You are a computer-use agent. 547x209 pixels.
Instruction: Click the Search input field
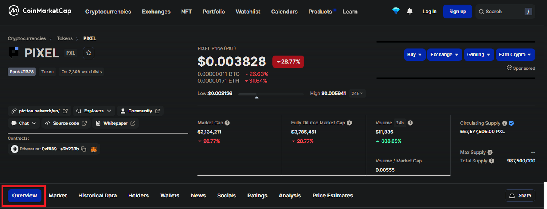[x=505, y=12]
